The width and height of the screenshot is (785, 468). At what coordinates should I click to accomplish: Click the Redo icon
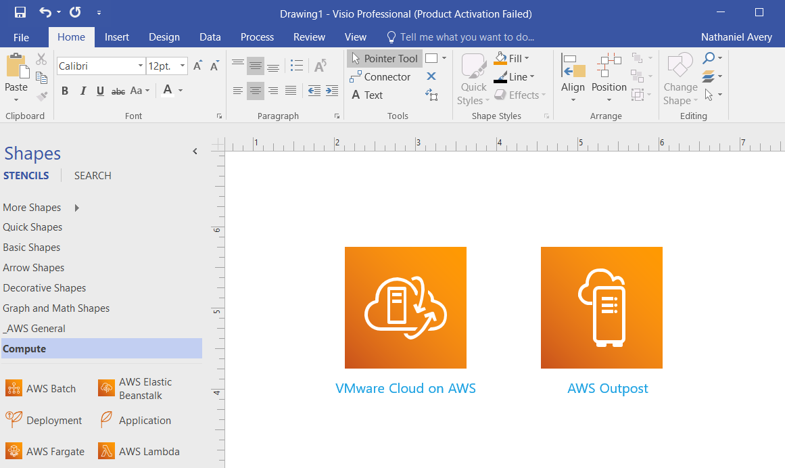[x=75, y=13]
